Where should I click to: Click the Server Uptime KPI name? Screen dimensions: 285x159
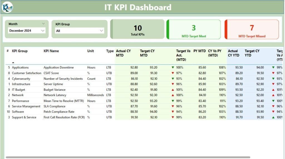pyautogui.click(x=53, y=84)
